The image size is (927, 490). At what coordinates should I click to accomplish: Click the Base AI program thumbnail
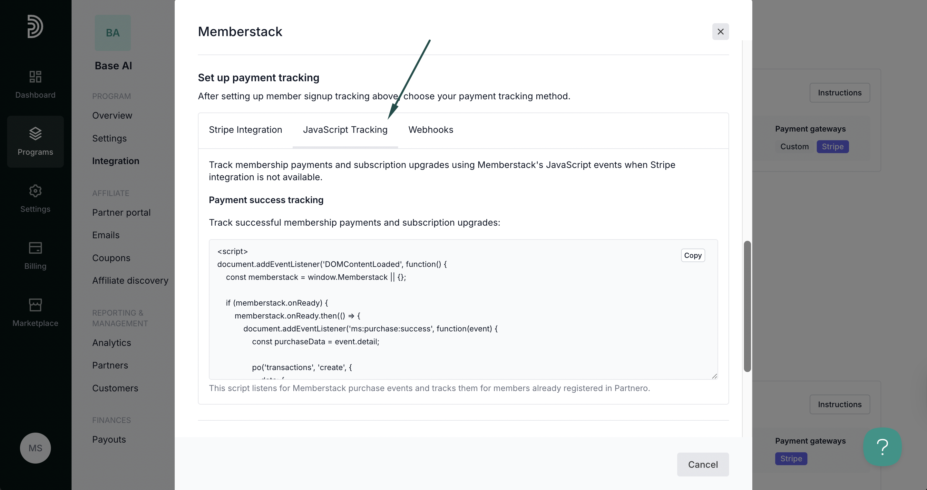(x=112, y=33)
